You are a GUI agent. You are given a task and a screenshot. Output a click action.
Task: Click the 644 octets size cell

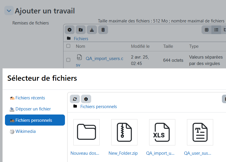[173, 60]
